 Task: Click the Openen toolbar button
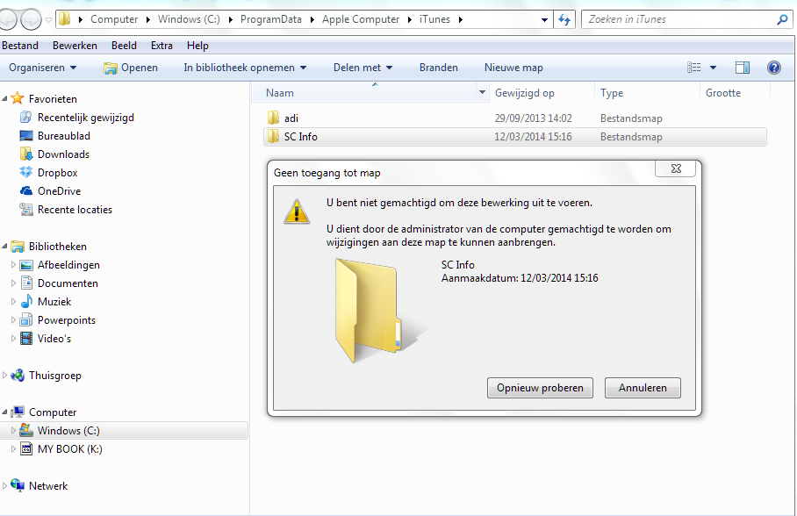click(131, 68)
